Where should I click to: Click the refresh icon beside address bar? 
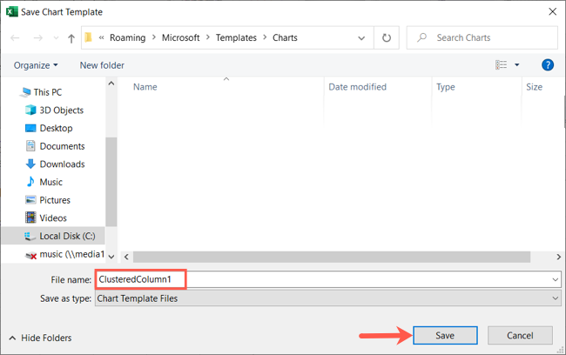point(387,37)
